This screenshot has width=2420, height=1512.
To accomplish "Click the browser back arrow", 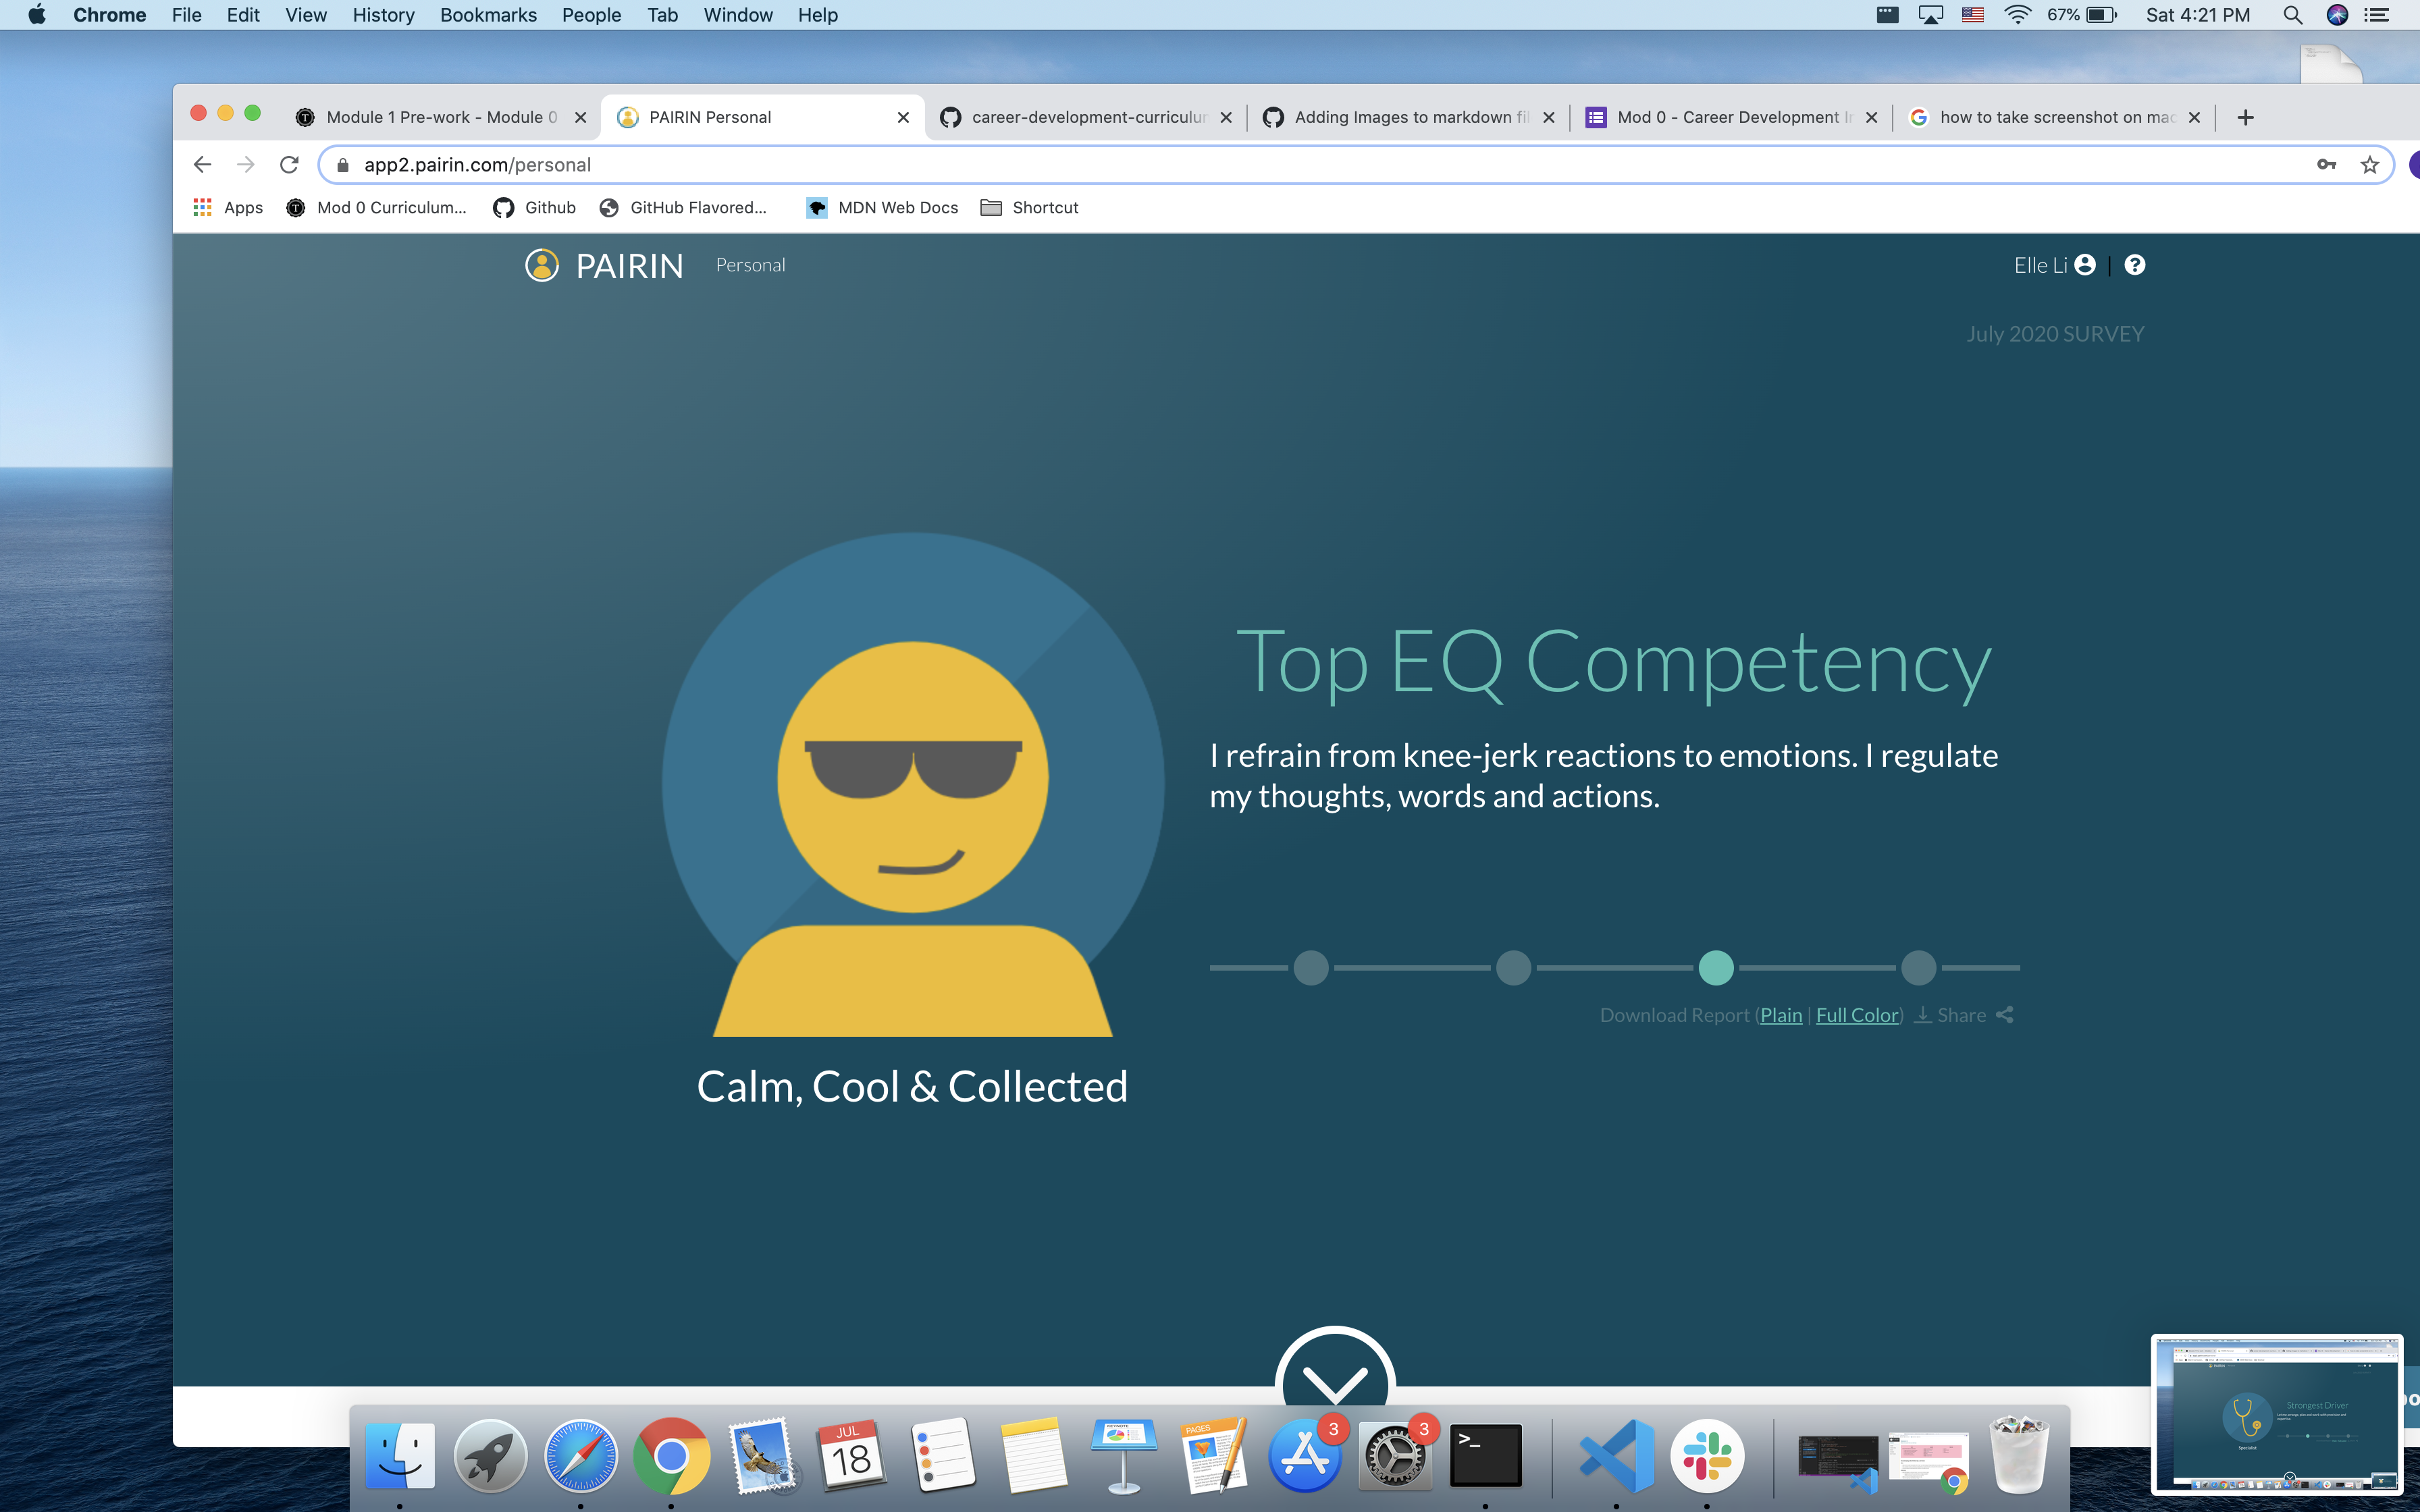I will click(x=202, y=165).
